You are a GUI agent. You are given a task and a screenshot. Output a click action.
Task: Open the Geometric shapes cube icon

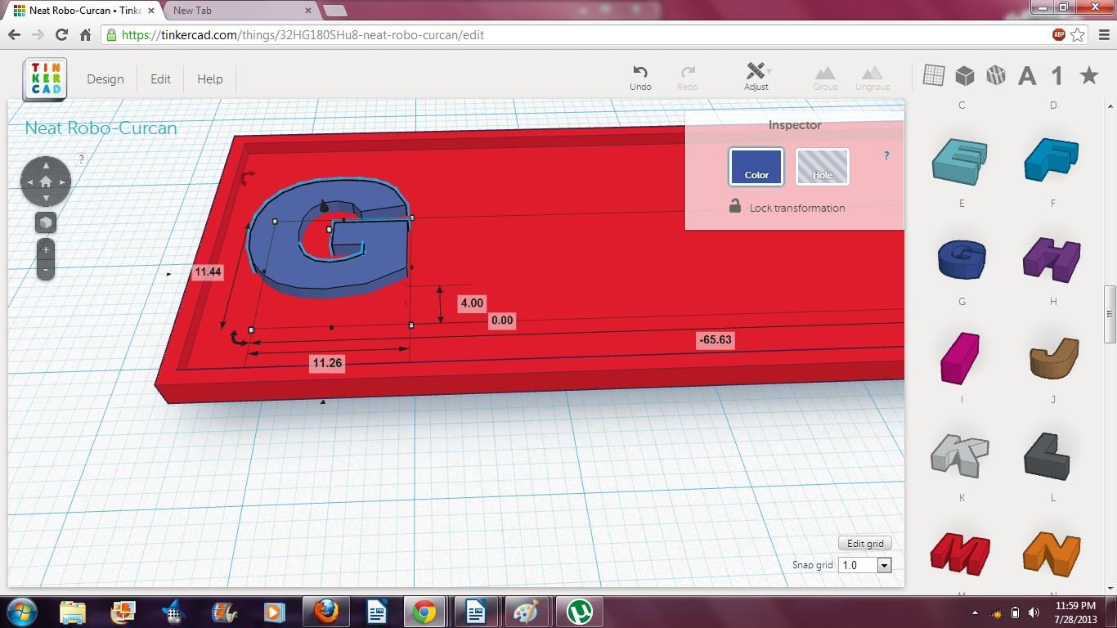point(965,74)
